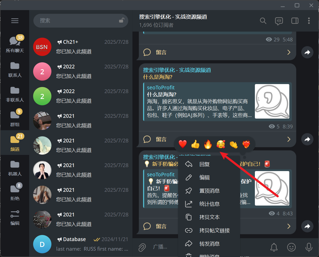Toggle the notification bell for silent broadcast

tap(274, 247)
